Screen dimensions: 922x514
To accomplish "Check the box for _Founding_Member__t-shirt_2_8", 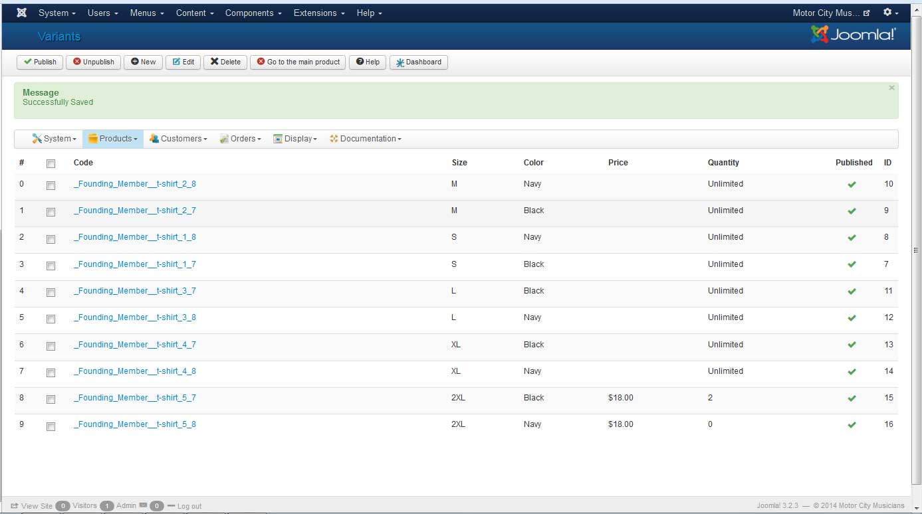I will 51,186.
